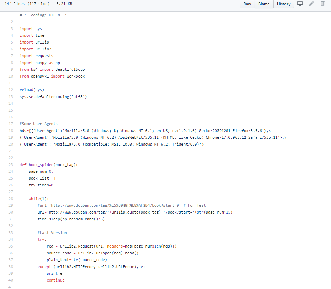Click the 'continue' statement
331x289 pixels.
coord(55,280)
